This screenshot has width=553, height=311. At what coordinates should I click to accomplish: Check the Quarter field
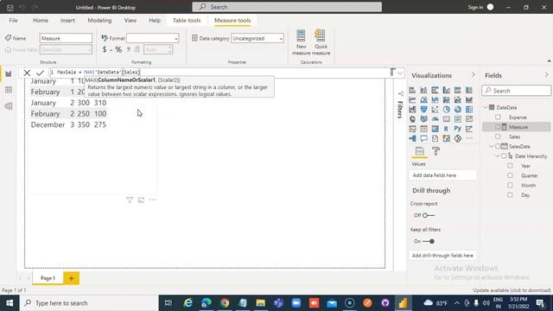pyautogui.click(x=510, y=175)
